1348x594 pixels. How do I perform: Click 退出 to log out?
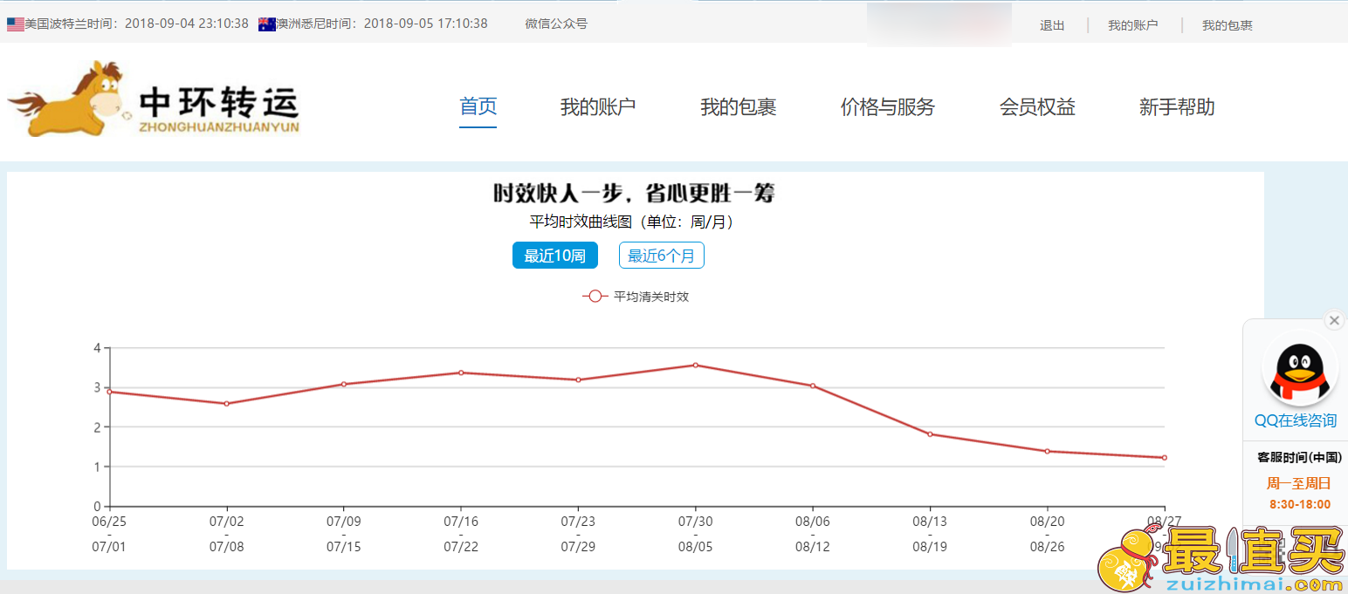point(1052,25)
